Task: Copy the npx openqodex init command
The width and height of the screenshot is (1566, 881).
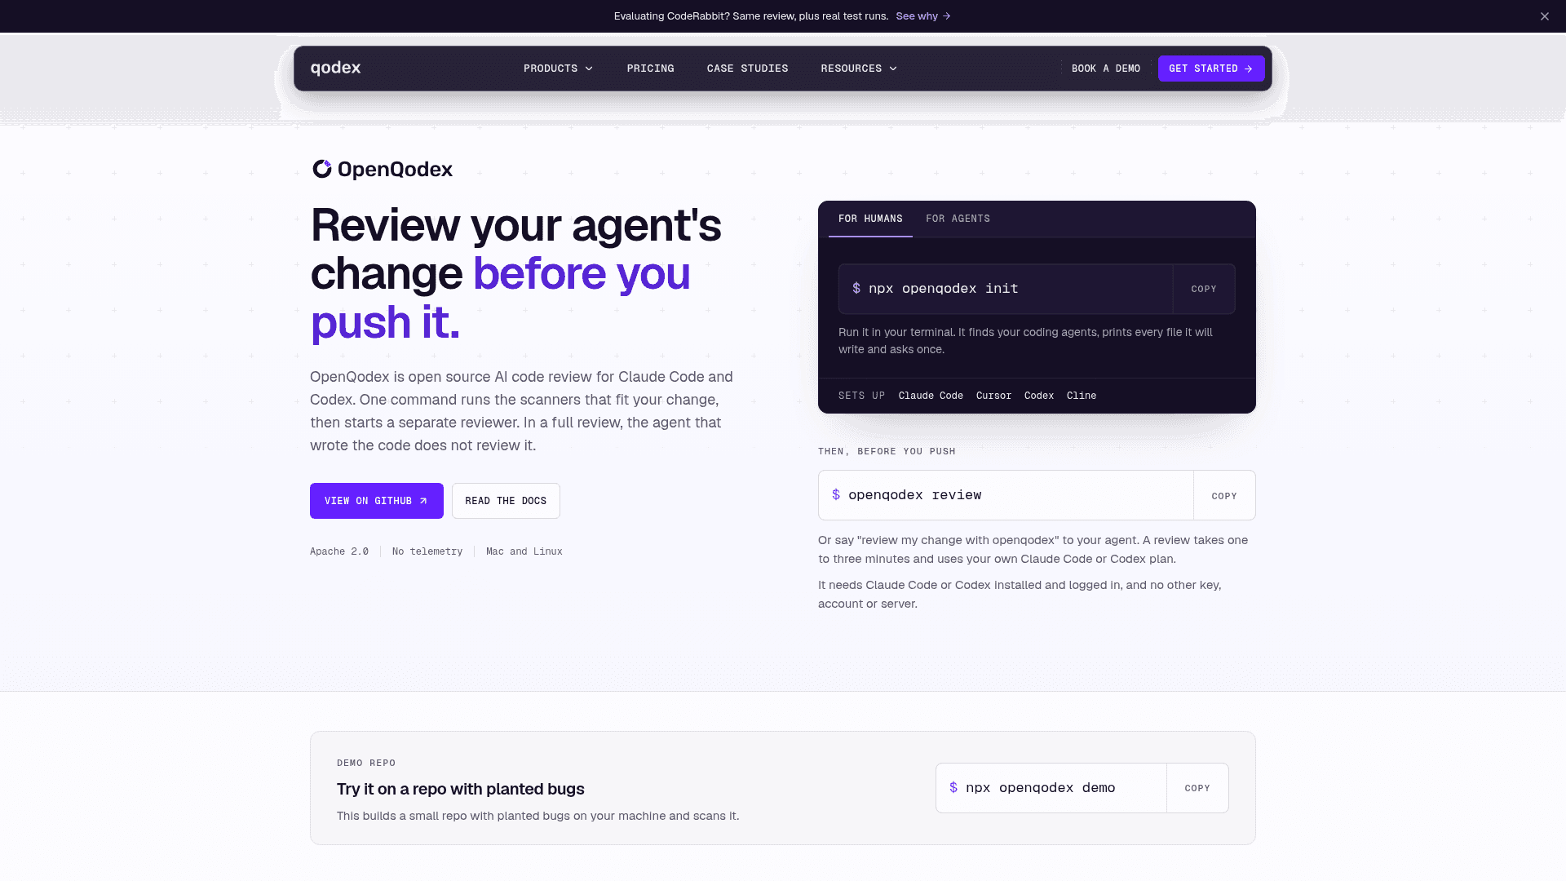Action: click(1204, 289)
